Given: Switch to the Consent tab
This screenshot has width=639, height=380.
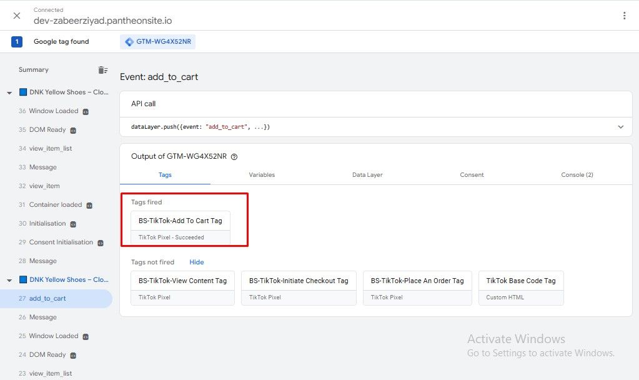Looking at the screenshot, I should pos(472,175).
